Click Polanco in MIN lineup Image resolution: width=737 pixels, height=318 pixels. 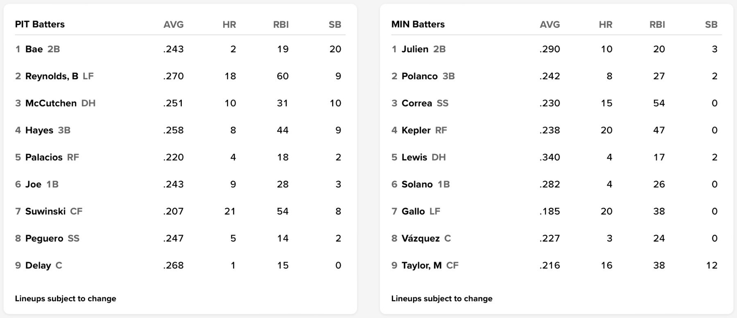click(420, 76)
